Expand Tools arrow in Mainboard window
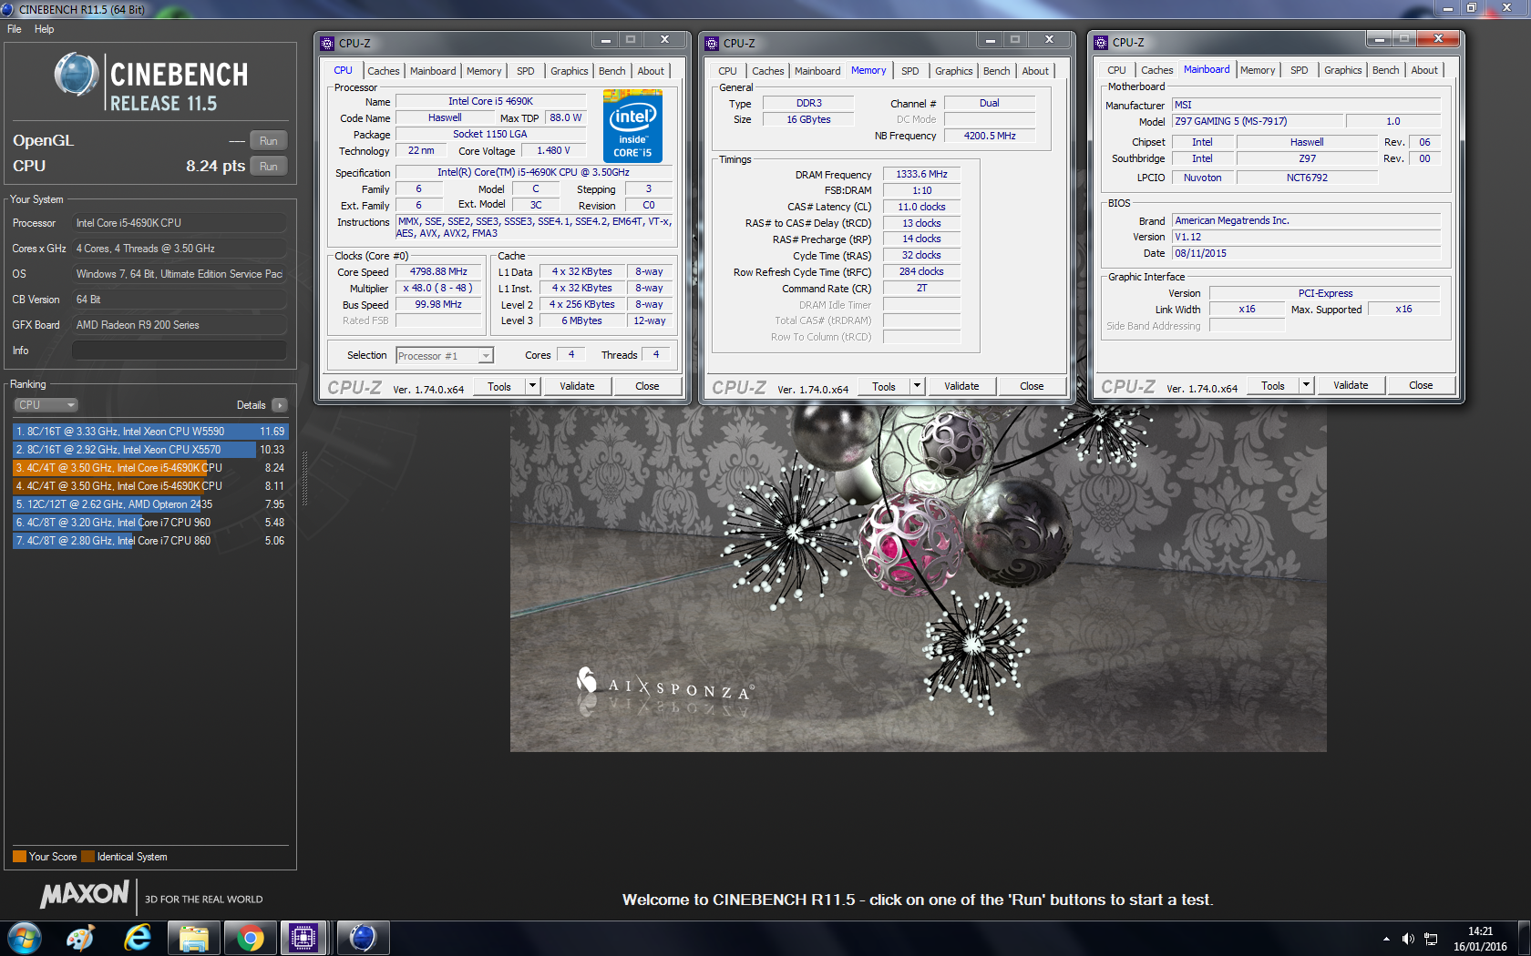Screen dimensions: 1531x956 (x=1306, y=385)
